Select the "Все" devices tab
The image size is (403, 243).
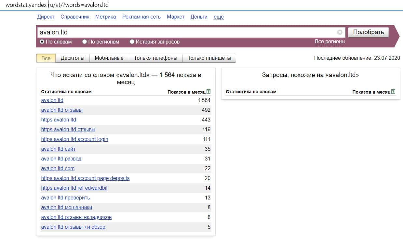46,58
